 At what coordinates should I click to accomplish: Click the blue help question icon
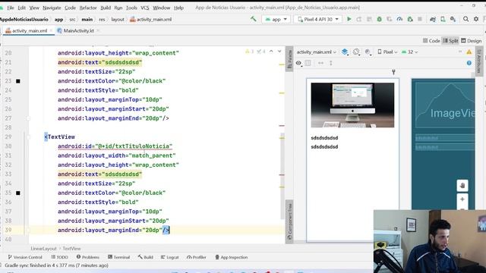click(x=469, y=63)
